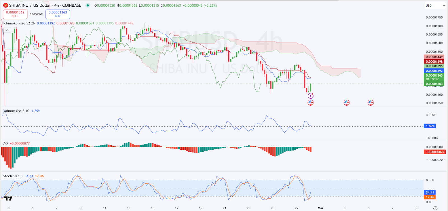Click the green market status dot
The width and height of the screenshot is (448, 211).
tap(88, 5)
